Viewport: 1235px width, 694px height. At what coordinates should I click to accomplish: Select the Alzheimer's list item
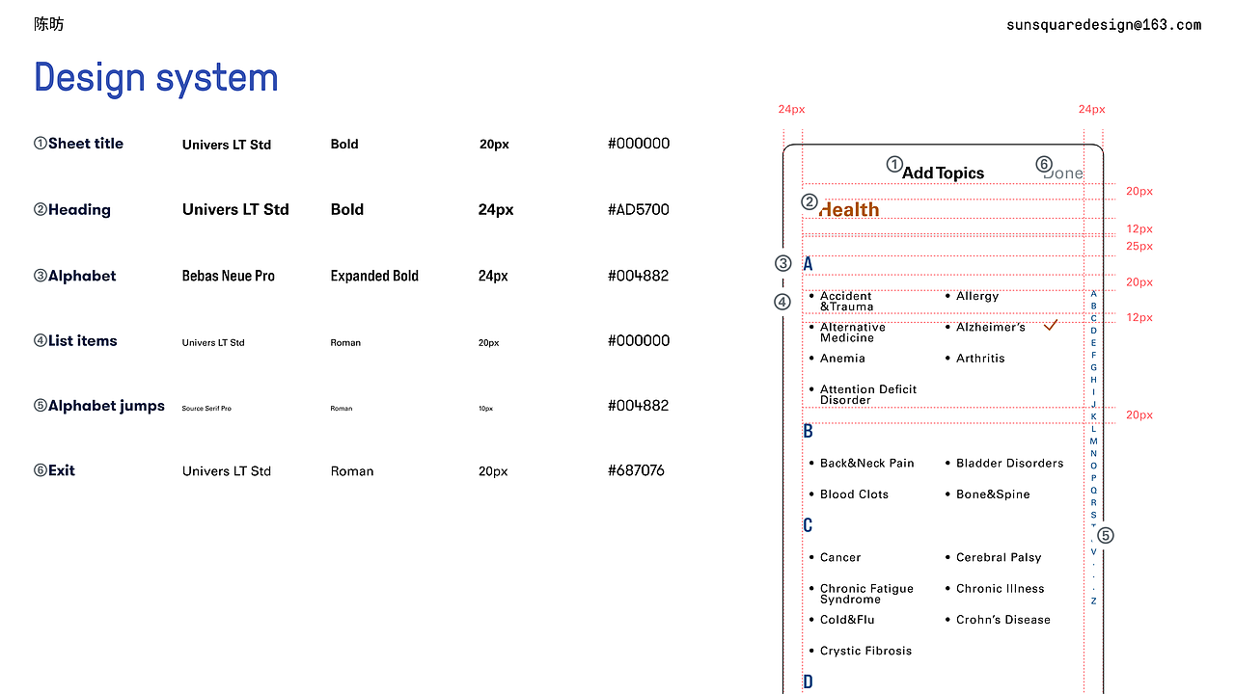(991, 327)
